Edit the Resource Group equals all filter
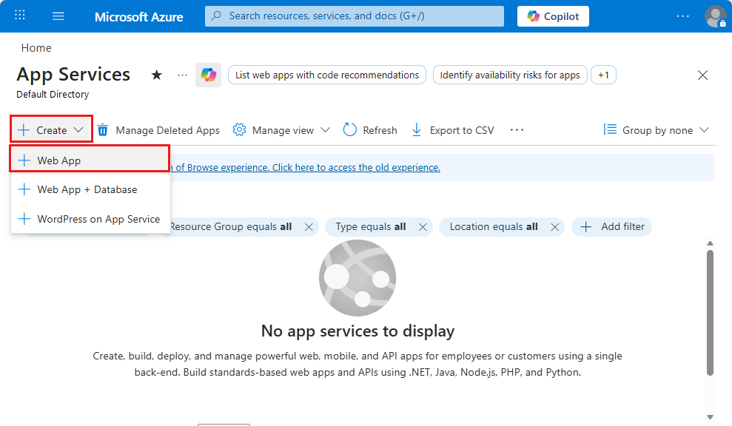The image size is (732, 426). (x=231, y=227)
